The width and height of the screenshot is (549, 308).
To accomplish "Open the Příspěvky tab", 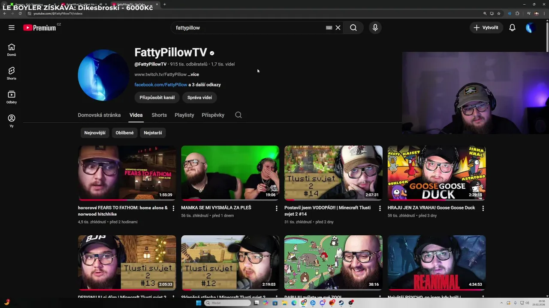I will pos(213,115).
